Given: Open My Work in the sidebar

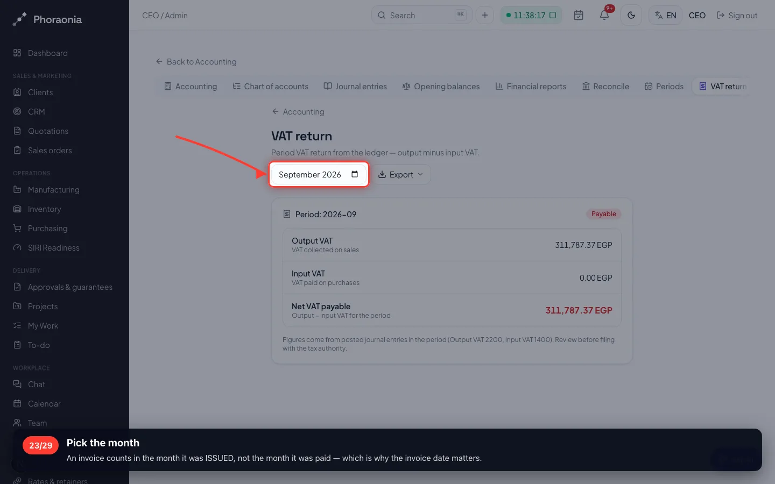Looking at the screenshot, I should (43, 326).
